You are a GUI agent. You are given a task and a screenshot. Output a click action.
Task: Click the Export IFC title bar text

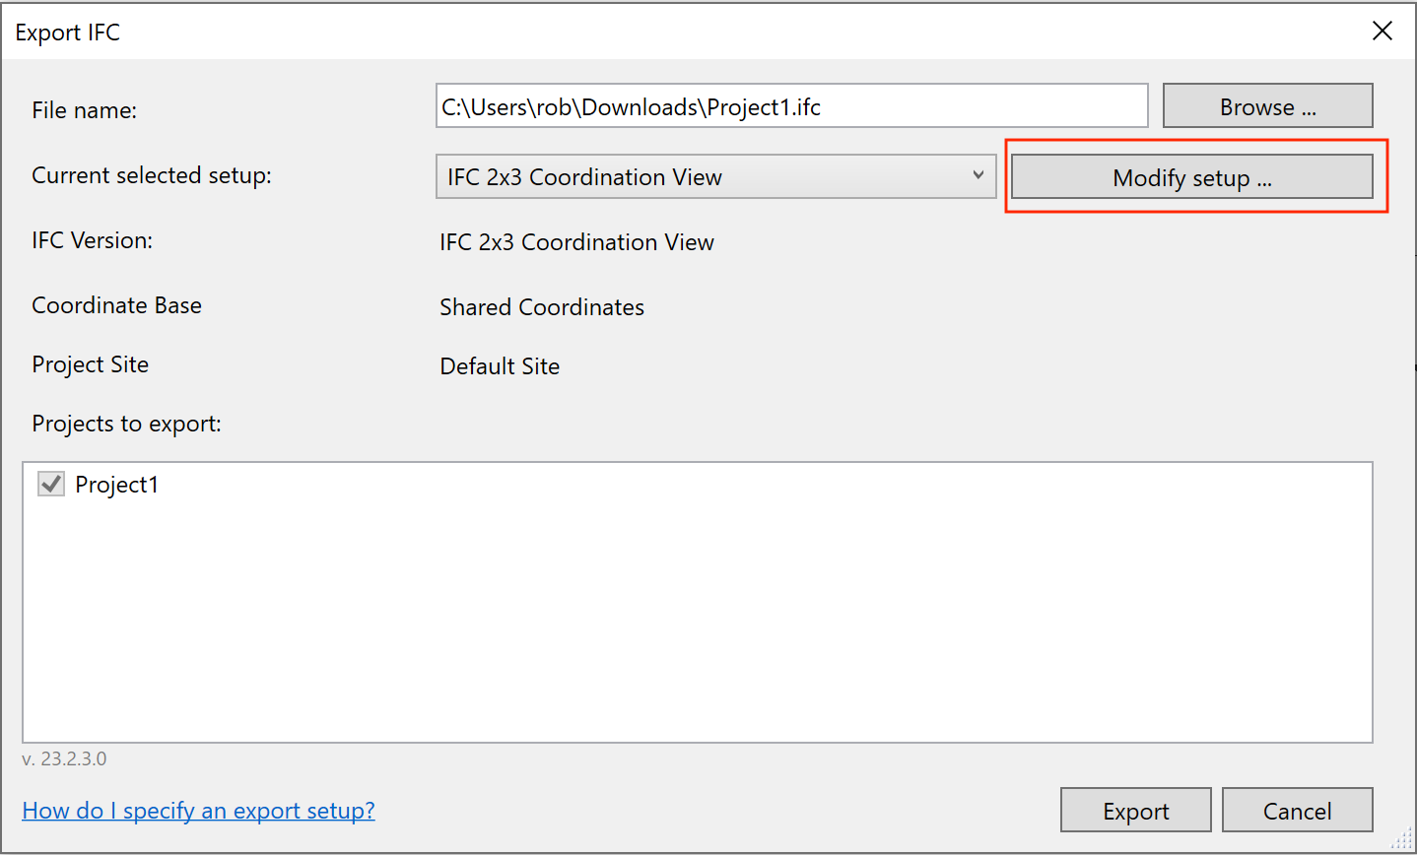point(67,33)
